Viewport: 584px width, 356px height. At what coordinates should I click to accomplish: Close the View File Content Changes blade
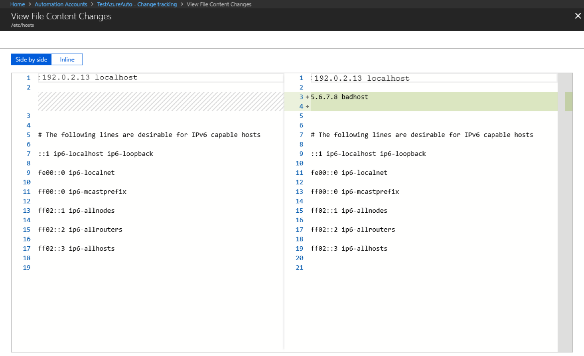click(x=578, y=16)
